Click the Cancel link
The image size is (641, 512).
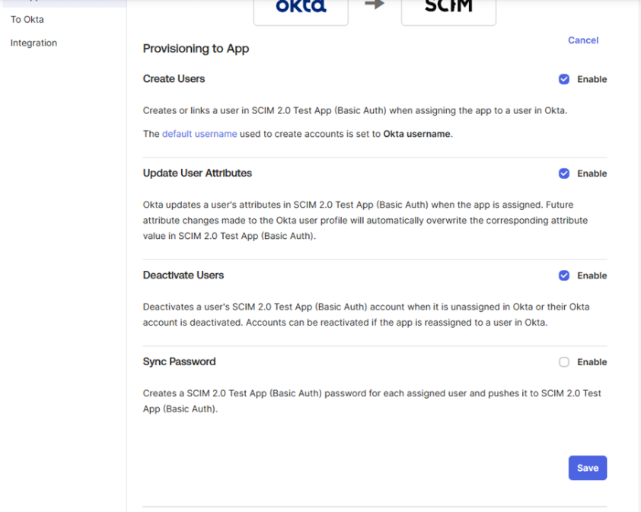click(583, 40)
